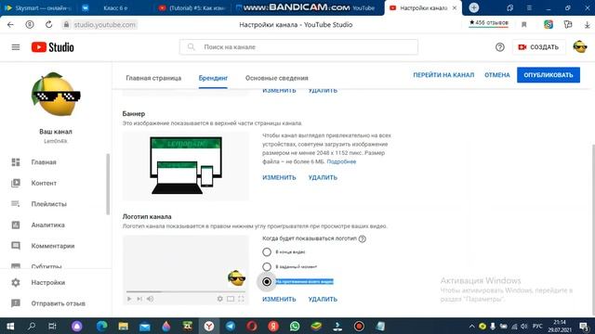The width and height of the screenshot is (595, 334).
Task: Click the tray volume speaker icon
Action: point(524,326)
